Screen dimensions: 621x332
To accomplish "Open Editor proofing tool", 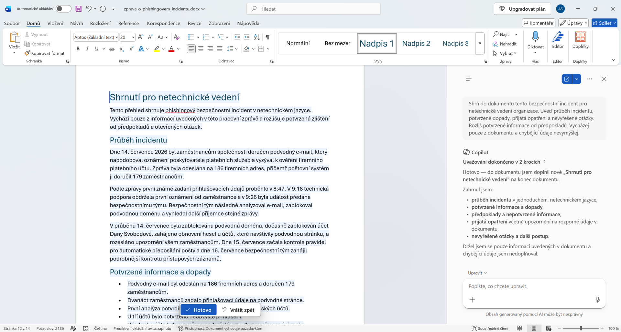I will point(558,40).
